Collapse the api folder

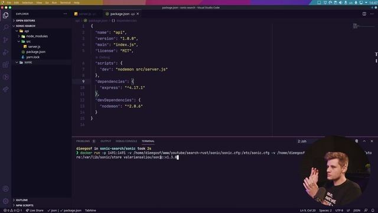click(x=41, y=31)
